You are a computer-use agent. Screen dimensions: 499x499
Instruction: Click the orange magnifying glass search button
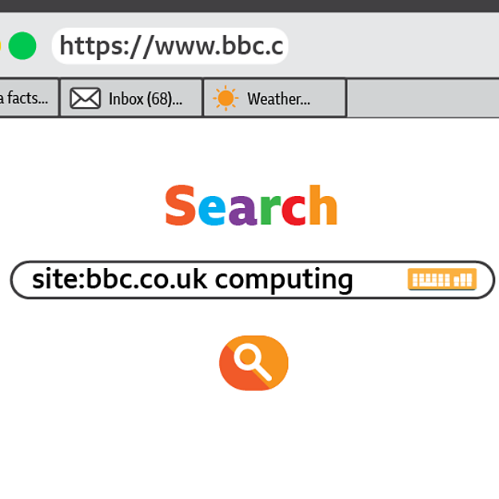pos(253,363)
